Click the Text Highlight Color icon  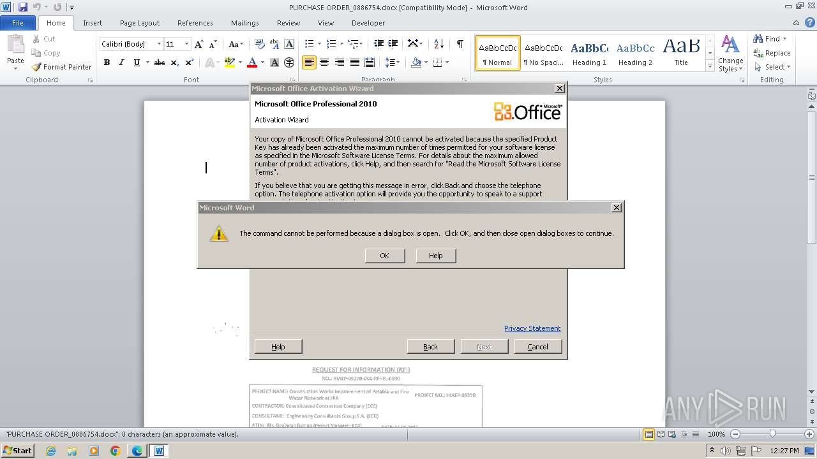coord(229,62)
